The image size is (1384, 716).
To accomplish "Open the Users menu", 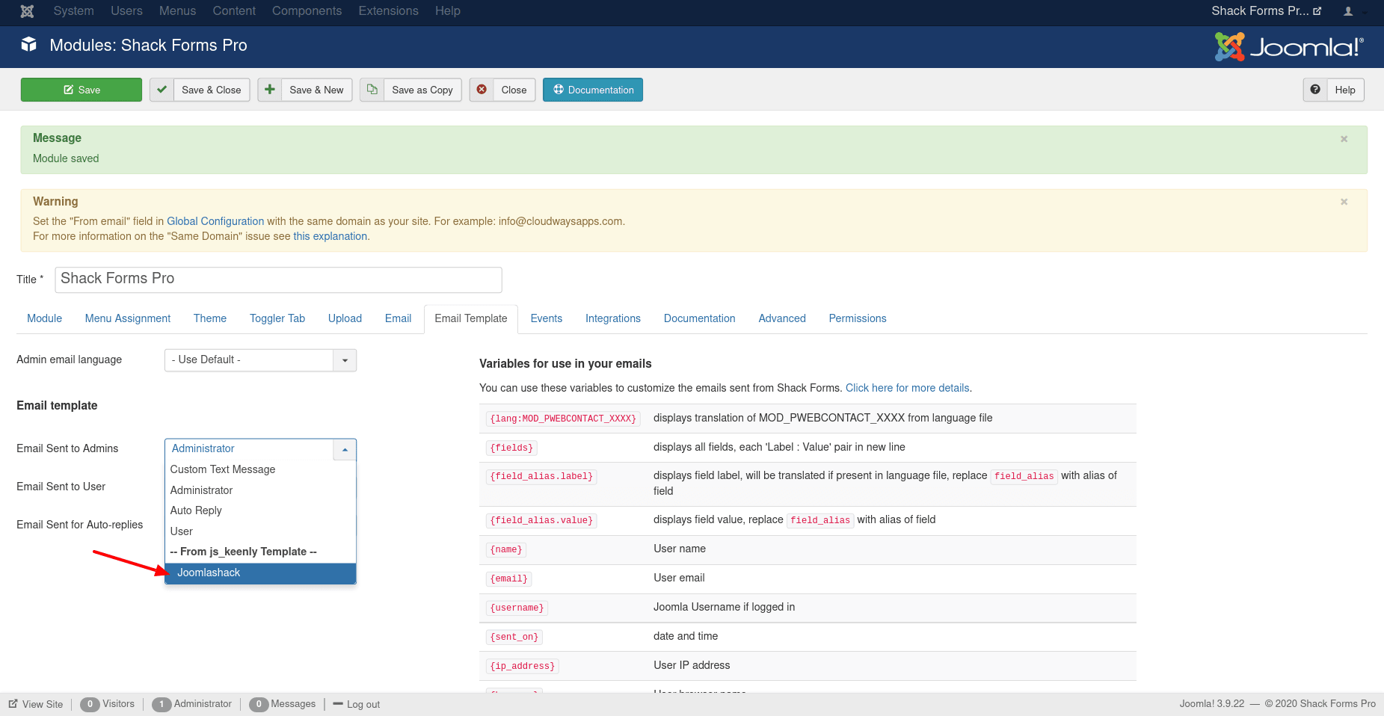I will [x=126, y=11].
